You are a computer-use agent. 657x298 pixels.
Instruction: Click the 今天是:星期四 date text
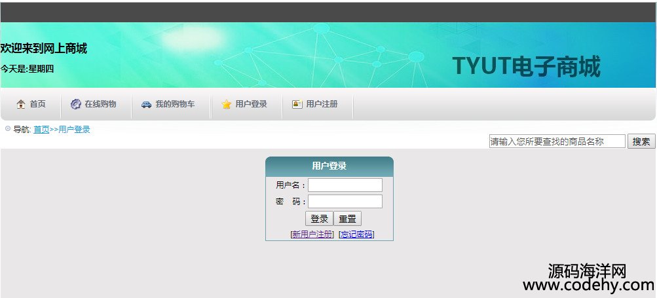click(27, 69)
